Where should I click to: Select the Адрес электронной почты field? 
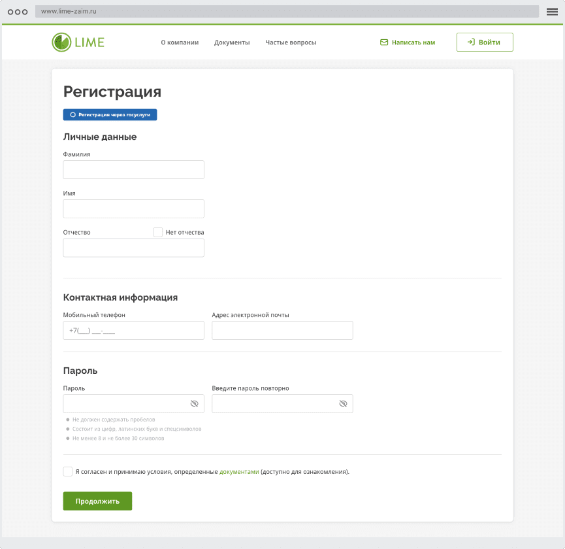coord(282,331)
